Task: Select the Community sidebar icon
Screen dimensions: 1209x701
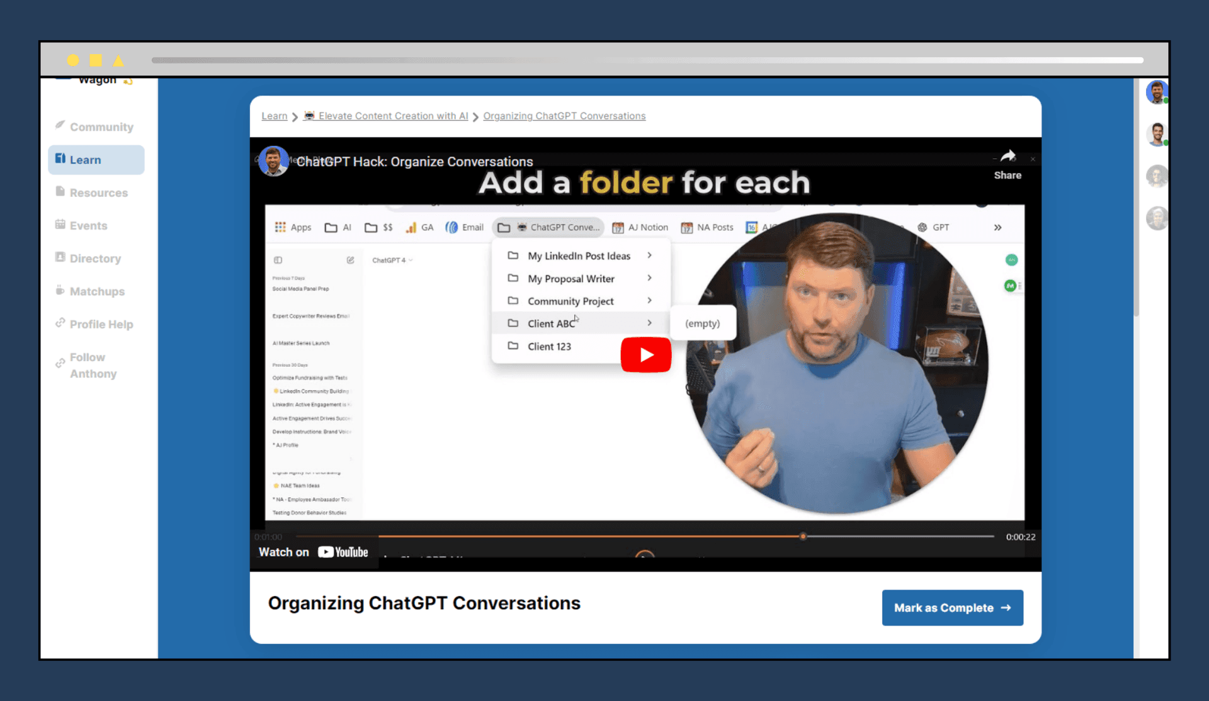Action: coord(59,126)
